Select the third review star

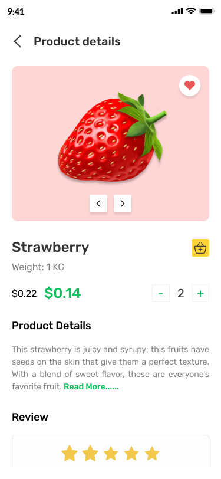pos(111,453)
